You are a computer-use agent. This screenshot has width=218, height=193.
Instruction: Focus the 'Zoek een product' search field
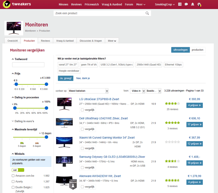[99, 13]
